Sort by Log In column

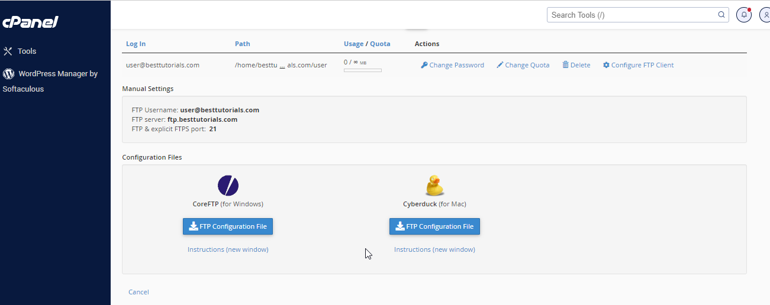click(136, 44)
